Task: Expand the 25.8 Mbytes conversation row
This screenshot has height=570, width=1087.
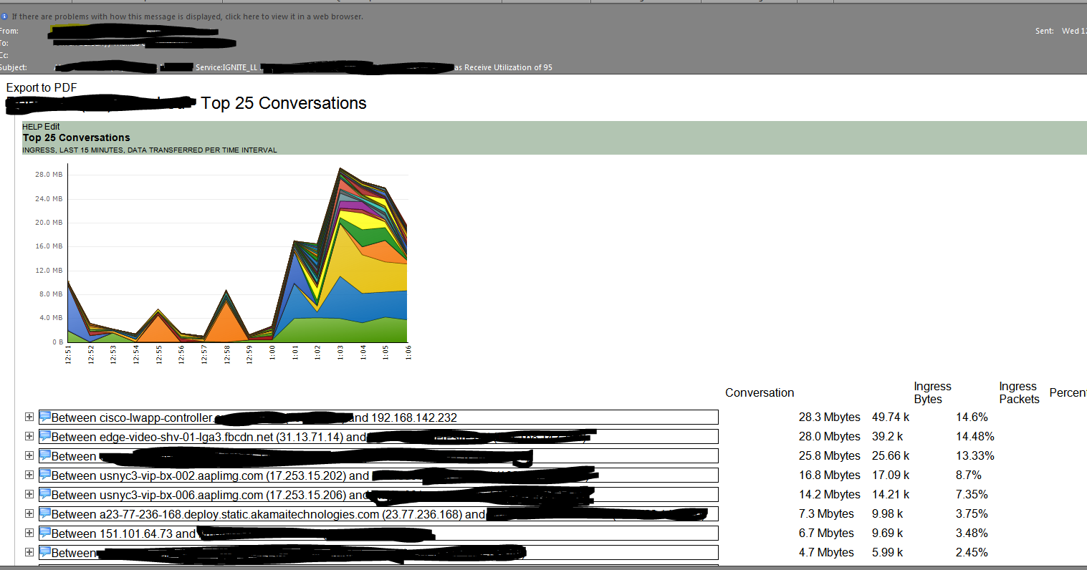Action: point(29,455)
